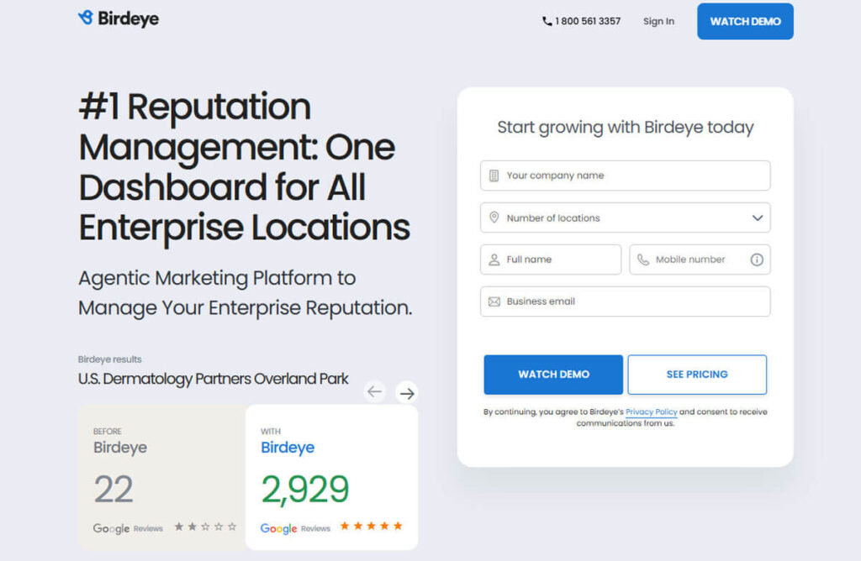The width and height of the screenshot is (861, 561).
Task: Open the Privacy Policy link
Action: tap(651, 412)
